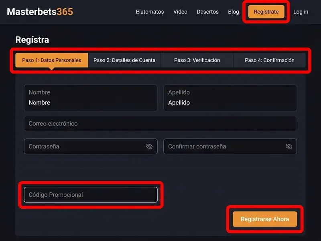Click the Regístra page heading
Image resolution: width=321 pixels, height=241 pixels.
32,40
